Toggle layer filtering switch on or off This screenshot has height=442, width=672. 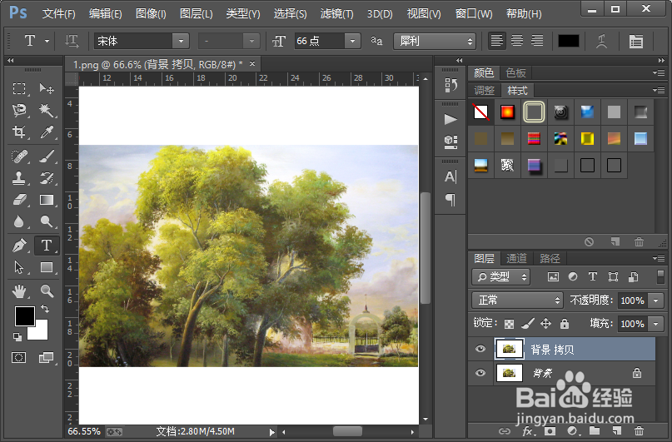pos(660,276)
